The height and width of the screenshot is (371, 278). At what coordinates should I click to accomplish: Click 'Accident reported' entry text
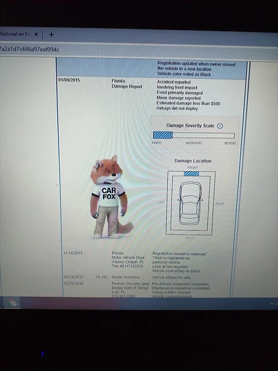(x=174, y=82)
